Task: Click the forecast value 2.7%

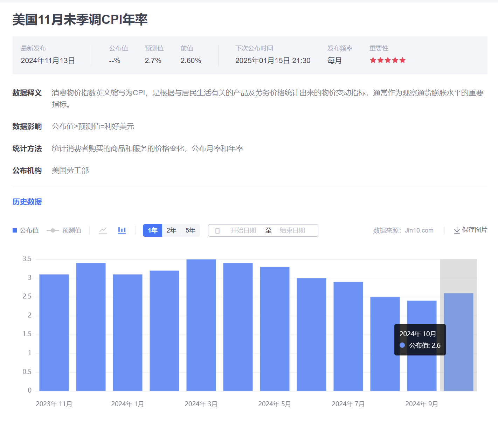Action: click(x=153, y=61)
